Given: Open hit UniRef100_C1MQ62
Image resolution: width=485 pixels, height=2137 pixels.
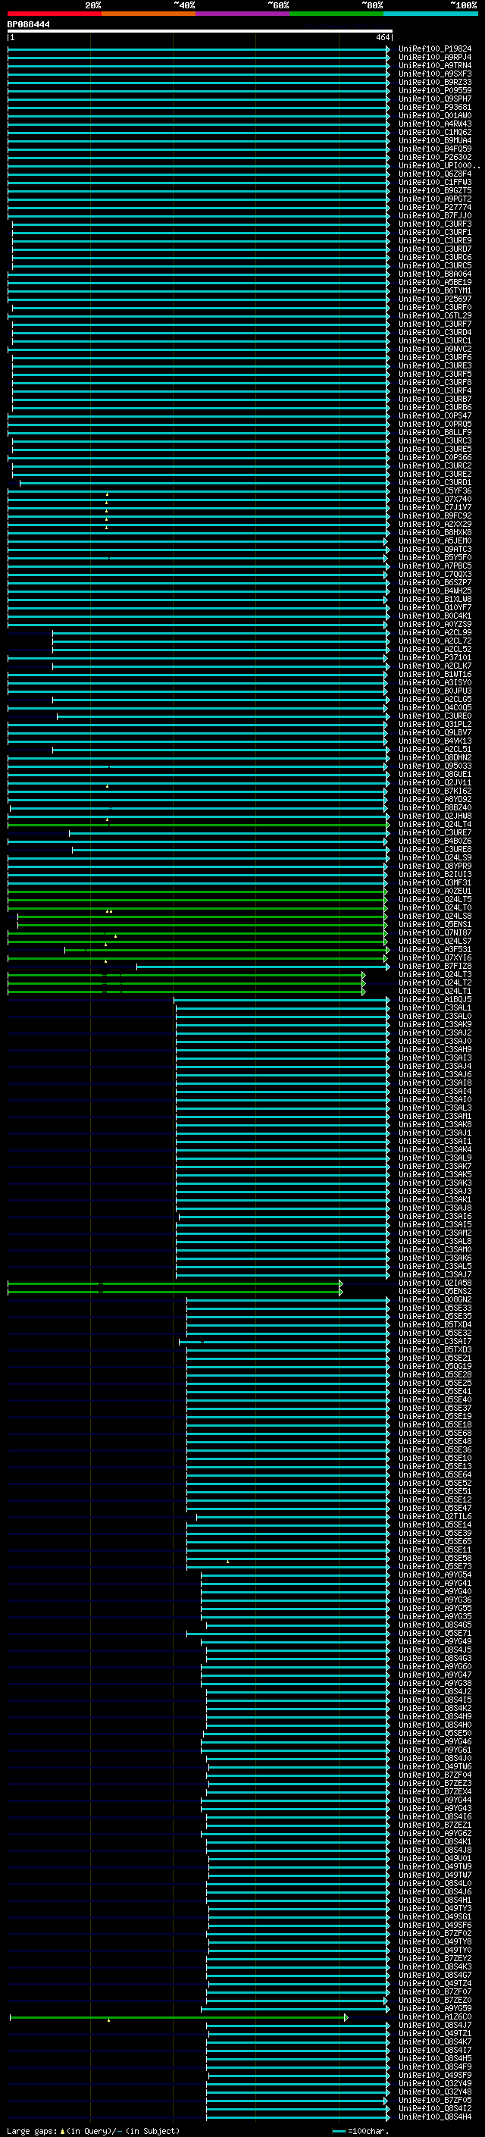Looking at the screenshot, I should pyautogui.click(x=434, y=132).
